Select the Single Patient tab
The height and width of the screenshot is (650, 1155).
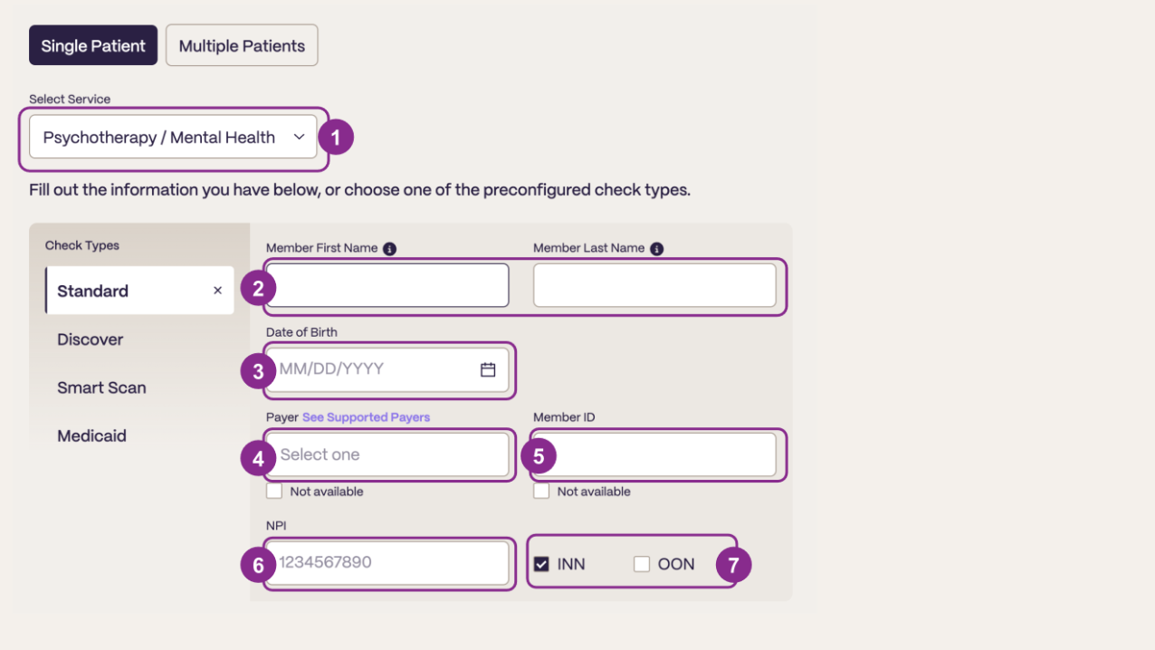tap(93, 45)
